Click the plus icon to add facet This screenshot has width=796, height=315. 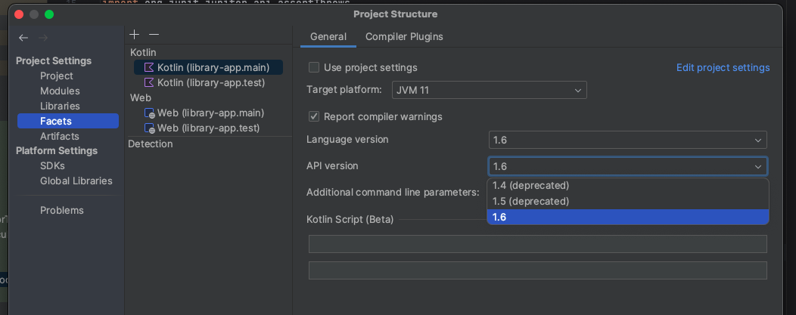pos(135,35)
